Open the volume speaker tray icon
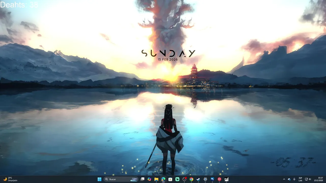326x183 pixels. tap(310, 179)
